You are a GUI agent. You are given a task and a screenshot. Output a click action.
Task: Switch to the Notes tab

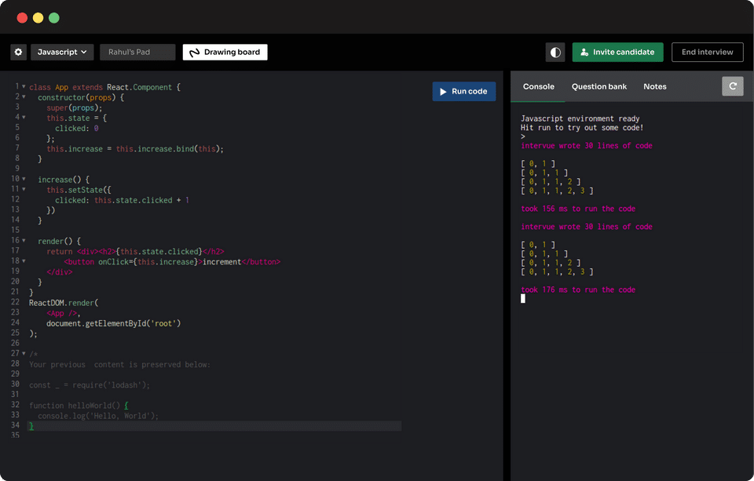(654, 86)
